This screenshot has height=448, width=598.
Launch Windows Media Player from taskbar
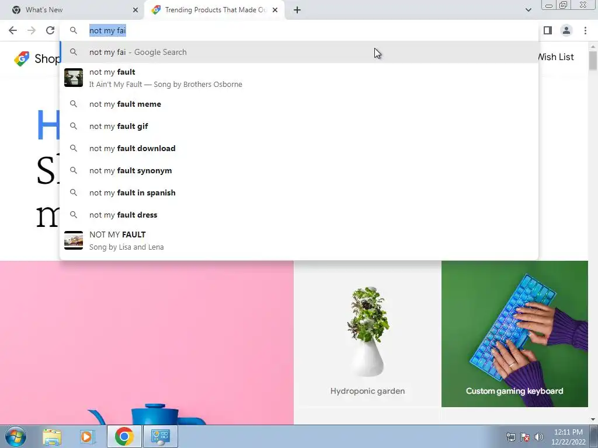pos(87,436)
